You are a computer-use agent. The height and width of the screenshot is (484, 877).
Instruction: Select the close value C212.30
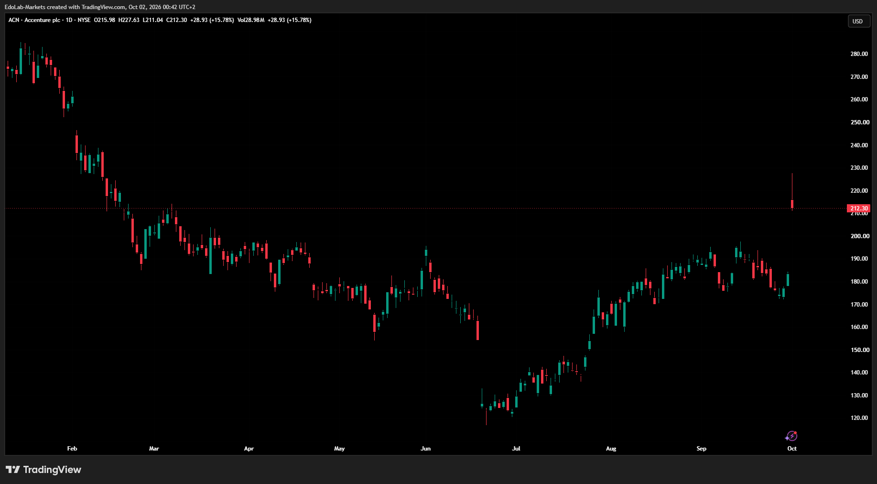pos(176,20)
